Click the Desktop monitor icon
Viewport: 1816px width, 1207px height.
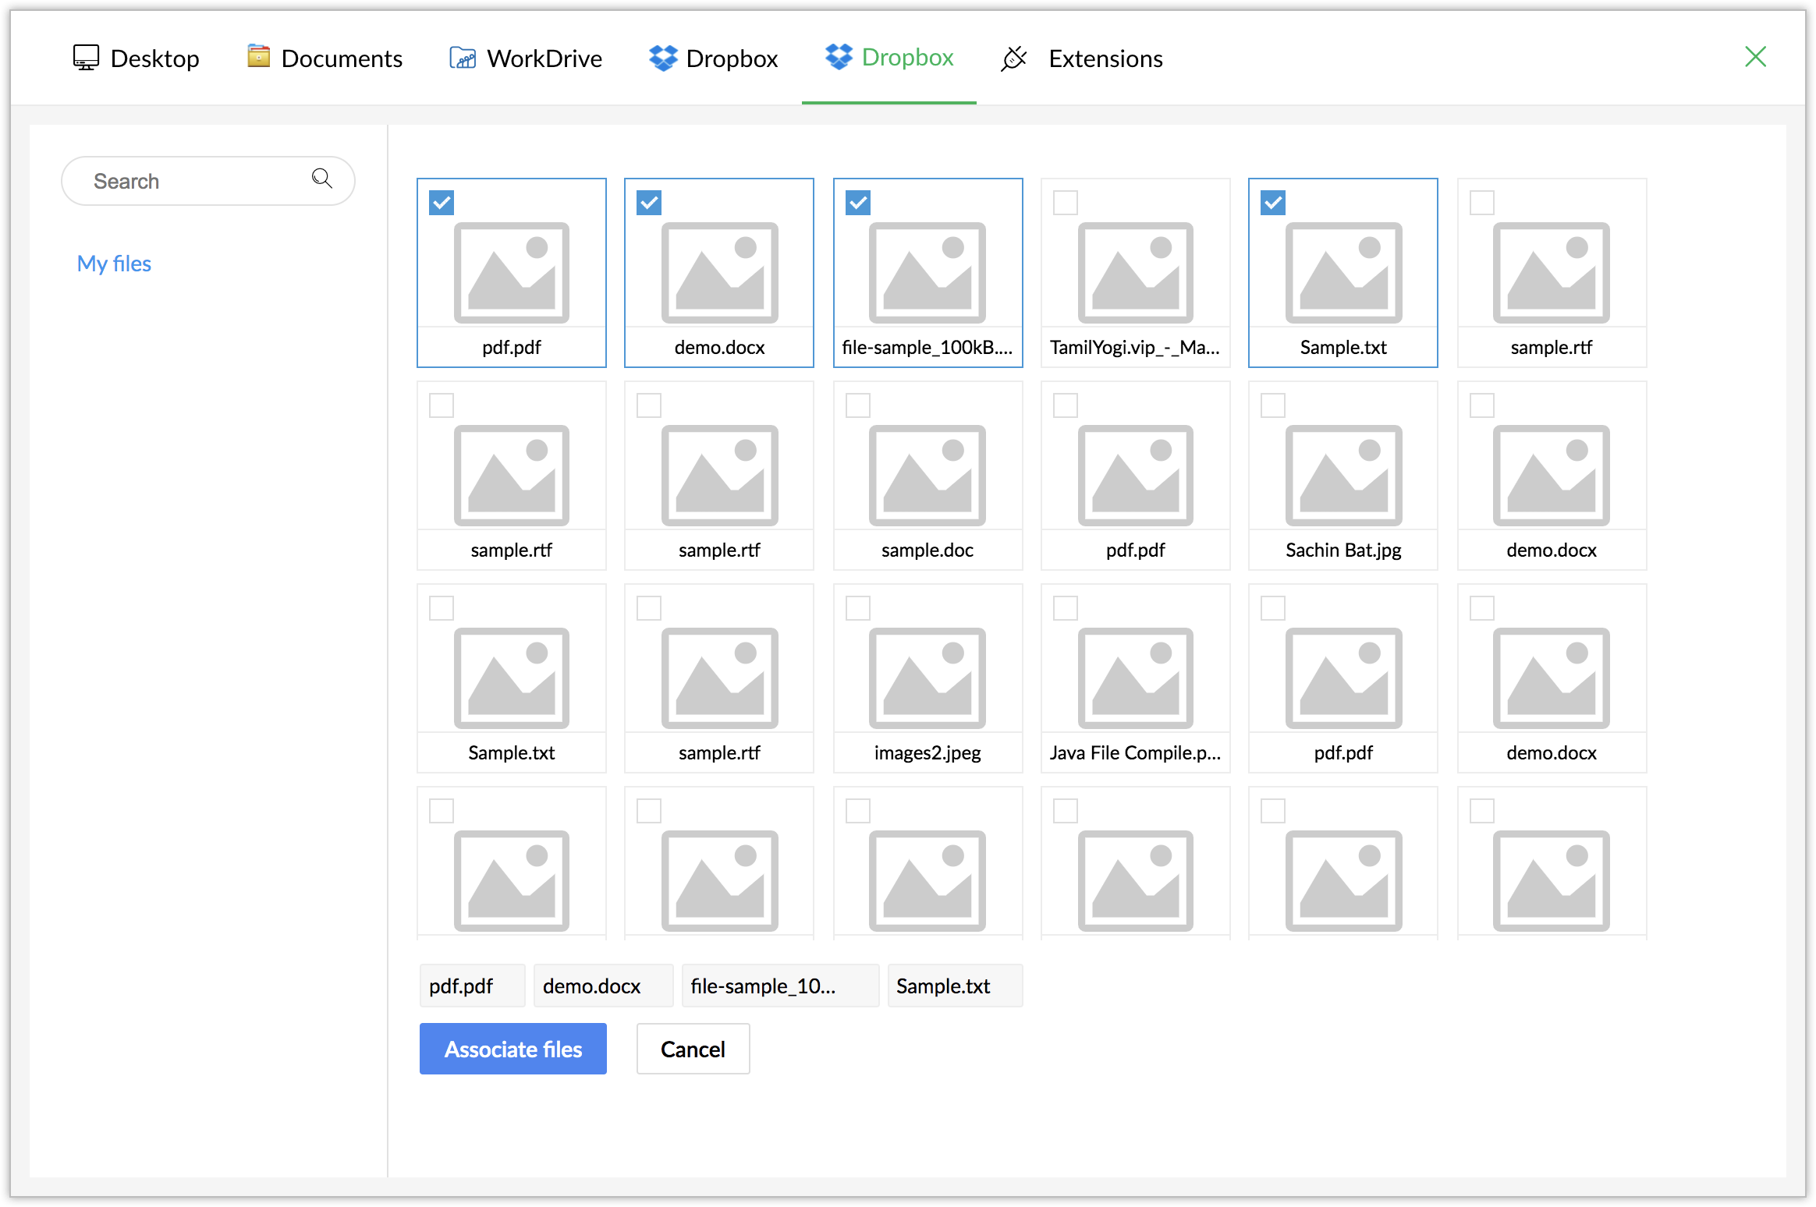point(86,58)
